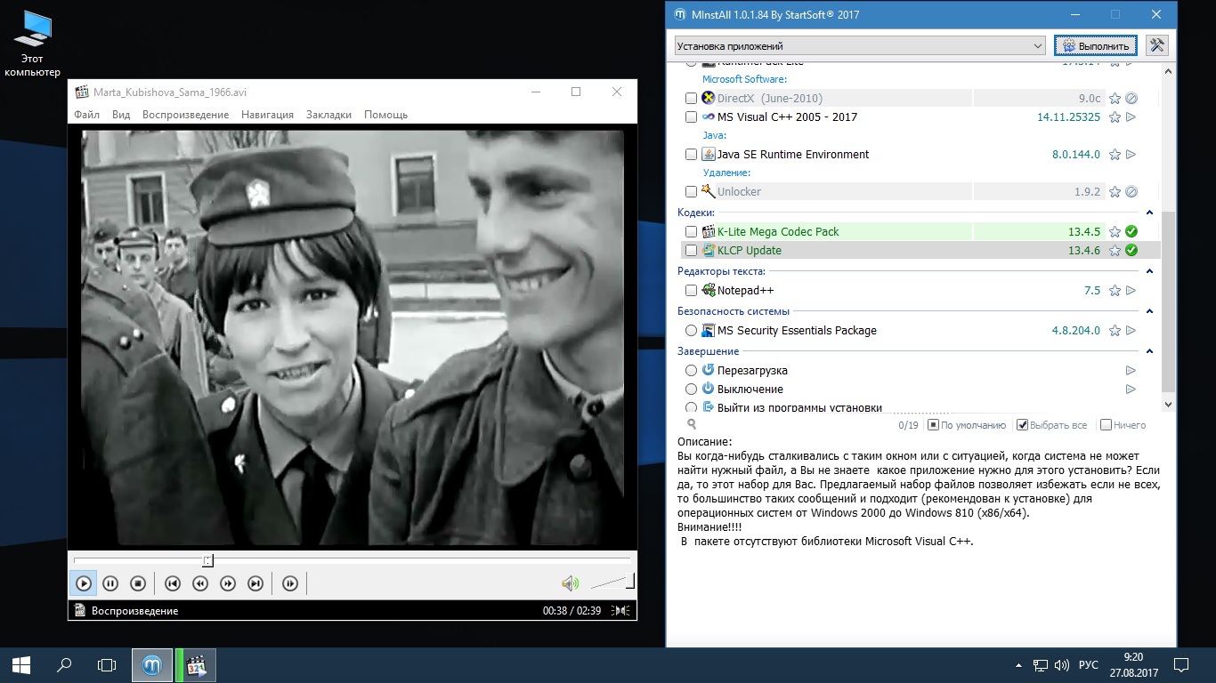Viewport: 1216px width, 683px height.
Task: Click the run arrow in the MS Security Essentials row
Action: (1131, 331)
